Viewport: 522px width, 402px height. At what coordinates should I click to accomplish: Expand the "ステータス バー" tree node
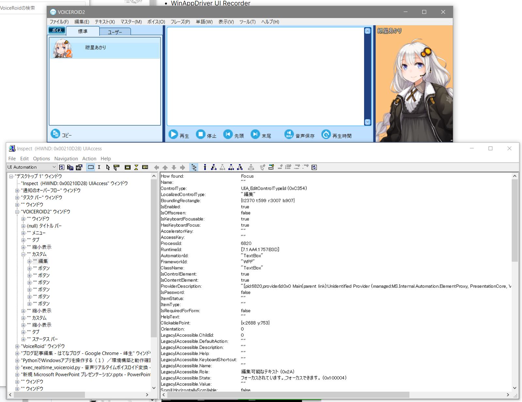[23, 339]
